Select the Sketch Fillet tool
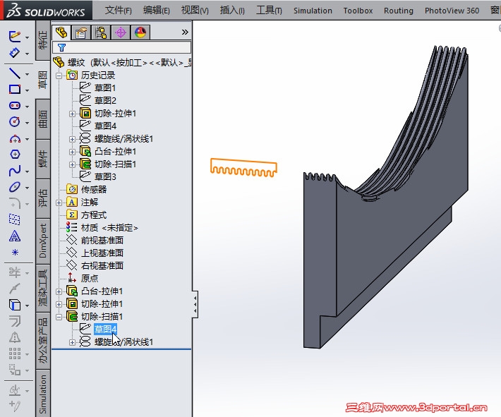 (x=14, y=203)
